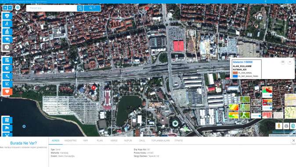Open the public building icon in the sidebar

7,32
